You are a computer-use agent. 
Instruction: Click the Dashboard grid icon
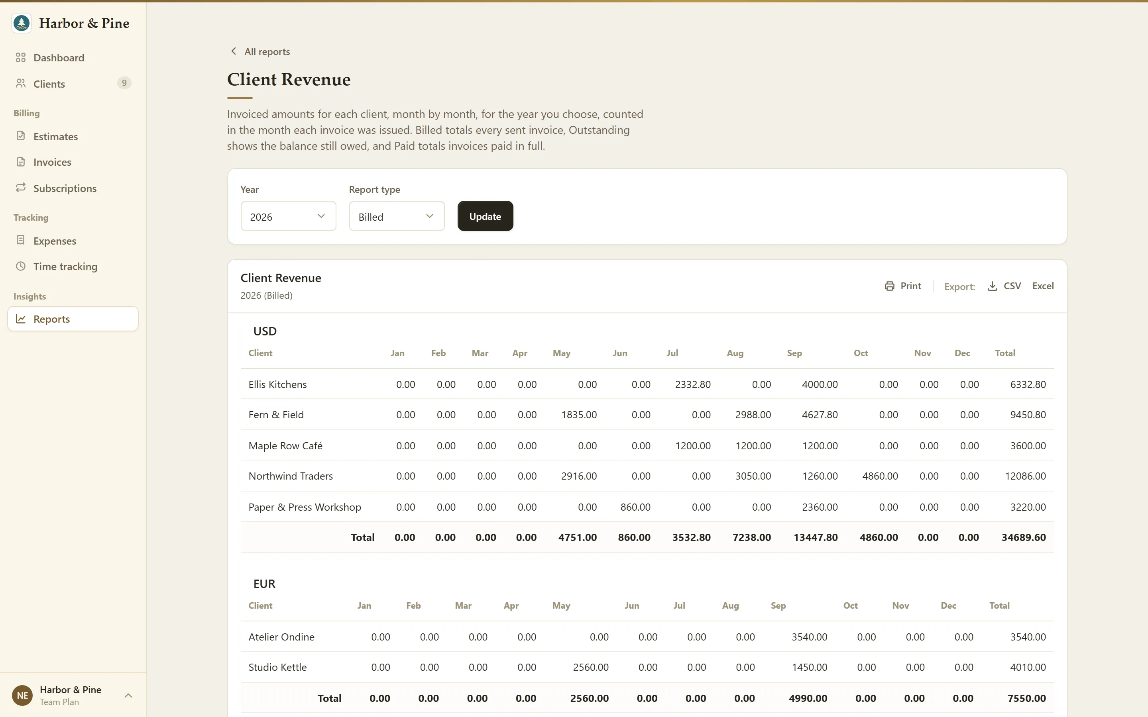pos(20,57)
